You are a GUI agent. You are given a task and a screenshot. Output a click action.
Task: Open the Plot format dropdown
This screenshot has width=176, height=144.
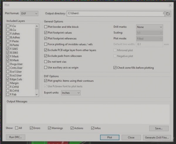point(29,14)
